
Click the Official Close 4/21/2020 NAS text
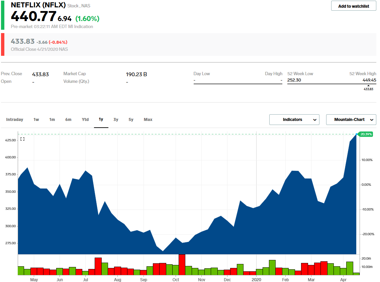(x=39, y=49)
